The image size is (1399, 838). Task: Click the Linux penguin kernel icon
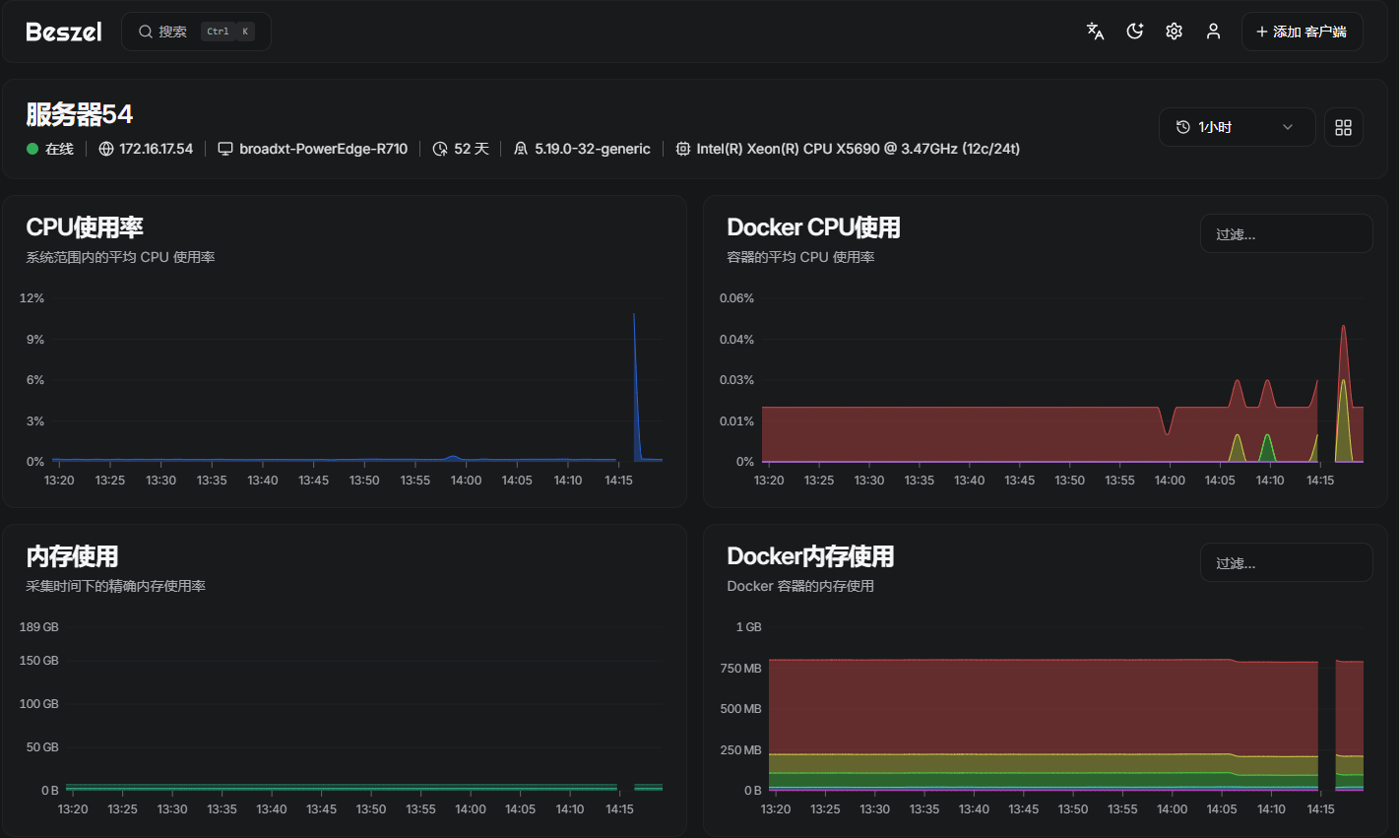[x=521, y=149]
